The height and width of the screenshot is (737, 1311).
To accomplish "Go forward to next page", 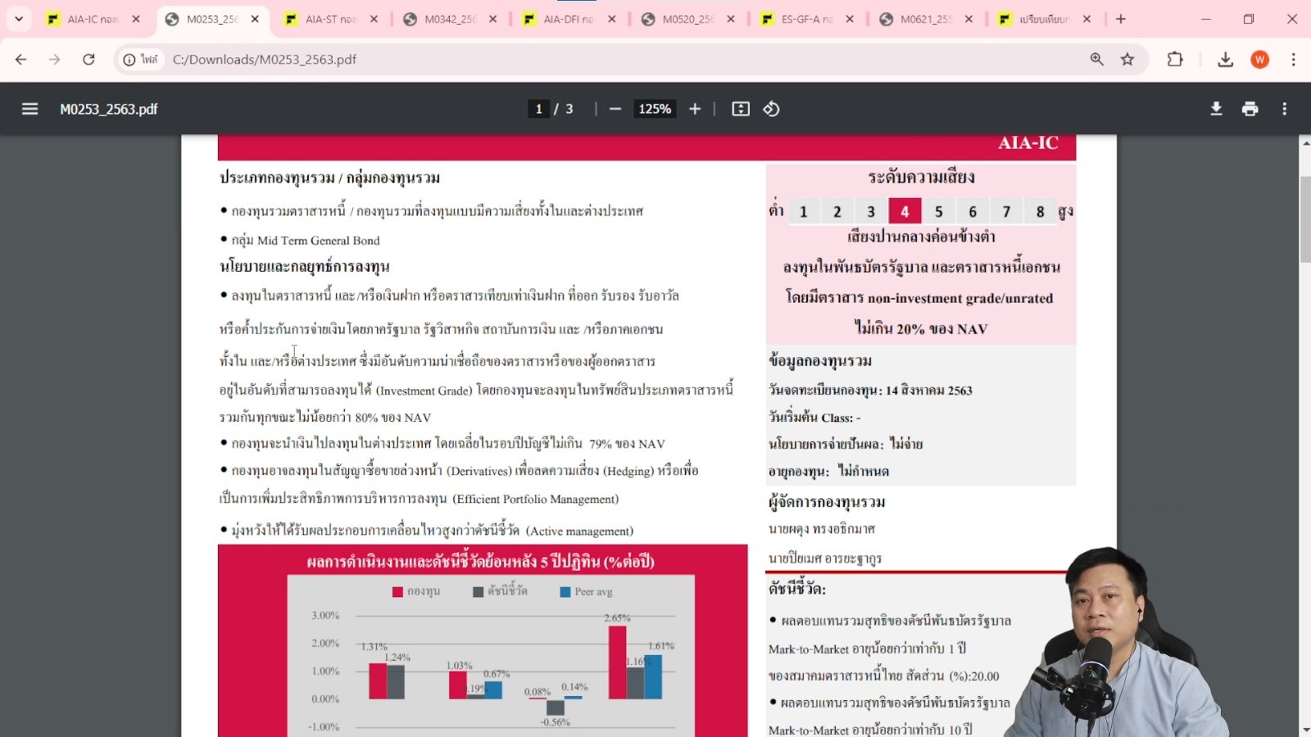I will click(55, 59).
